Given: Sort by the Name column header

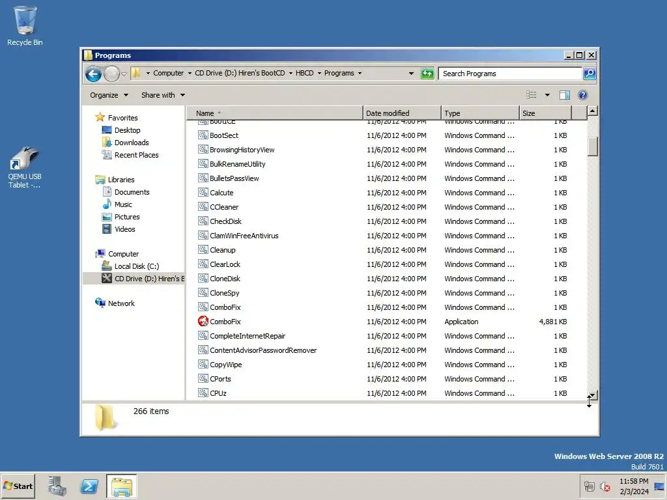Looking at the screenshot, I should (x=275, y=113).
